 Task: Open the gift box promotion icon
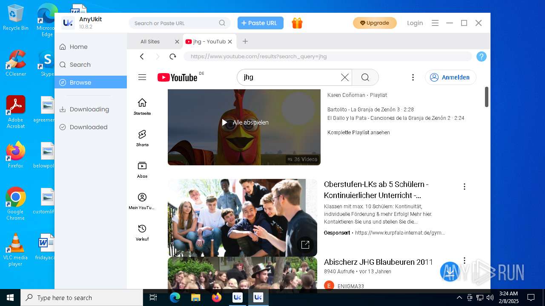click(297, 23)
